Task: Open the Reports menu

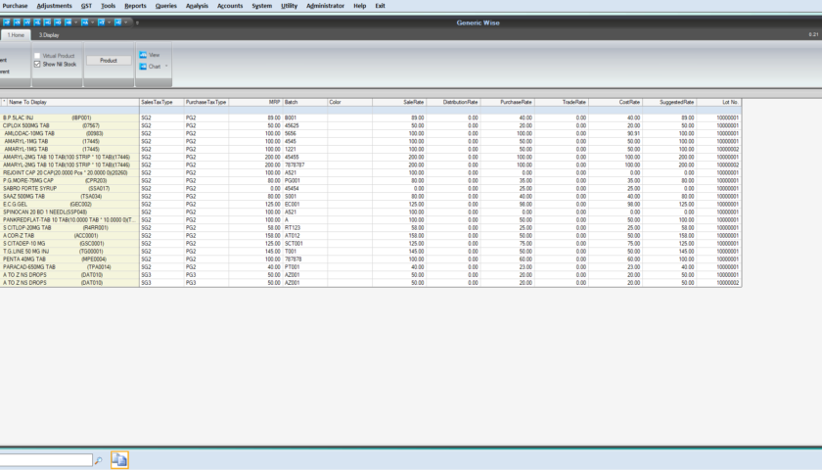Action: pos(135,6)
